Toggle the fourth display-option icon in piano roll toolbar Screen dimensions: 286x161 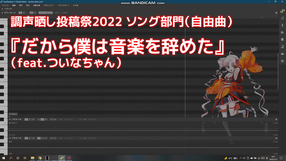[51, 13]
